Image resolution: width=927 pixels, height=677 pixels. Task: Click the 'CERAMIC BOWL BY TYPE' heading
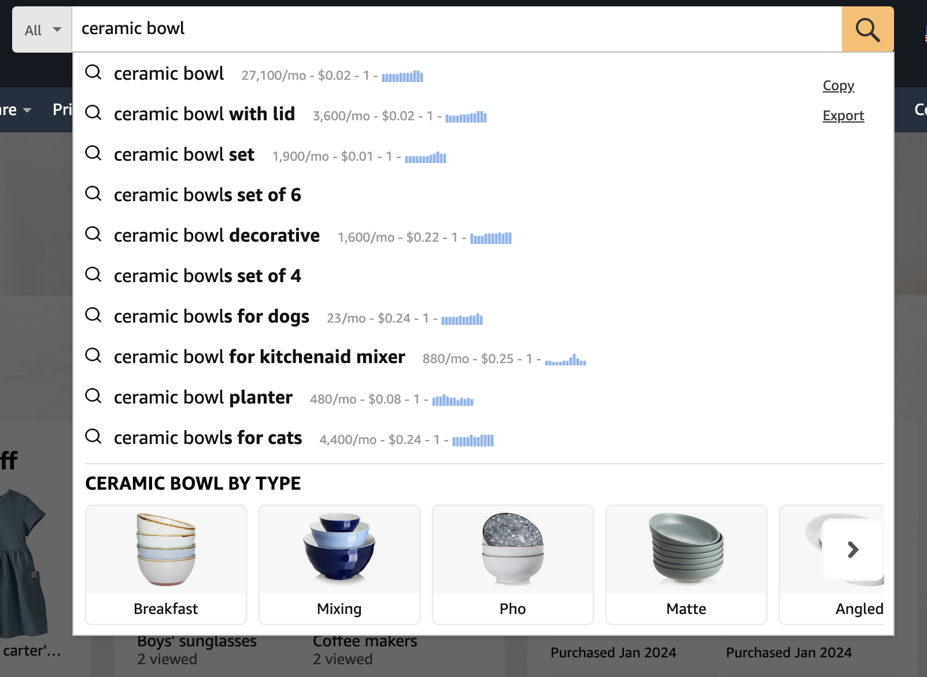point(193,483)
